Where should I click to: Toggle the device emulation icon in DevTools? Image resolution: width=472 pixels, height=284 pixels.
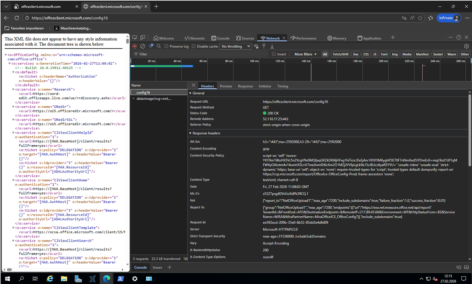coord(143,38)
